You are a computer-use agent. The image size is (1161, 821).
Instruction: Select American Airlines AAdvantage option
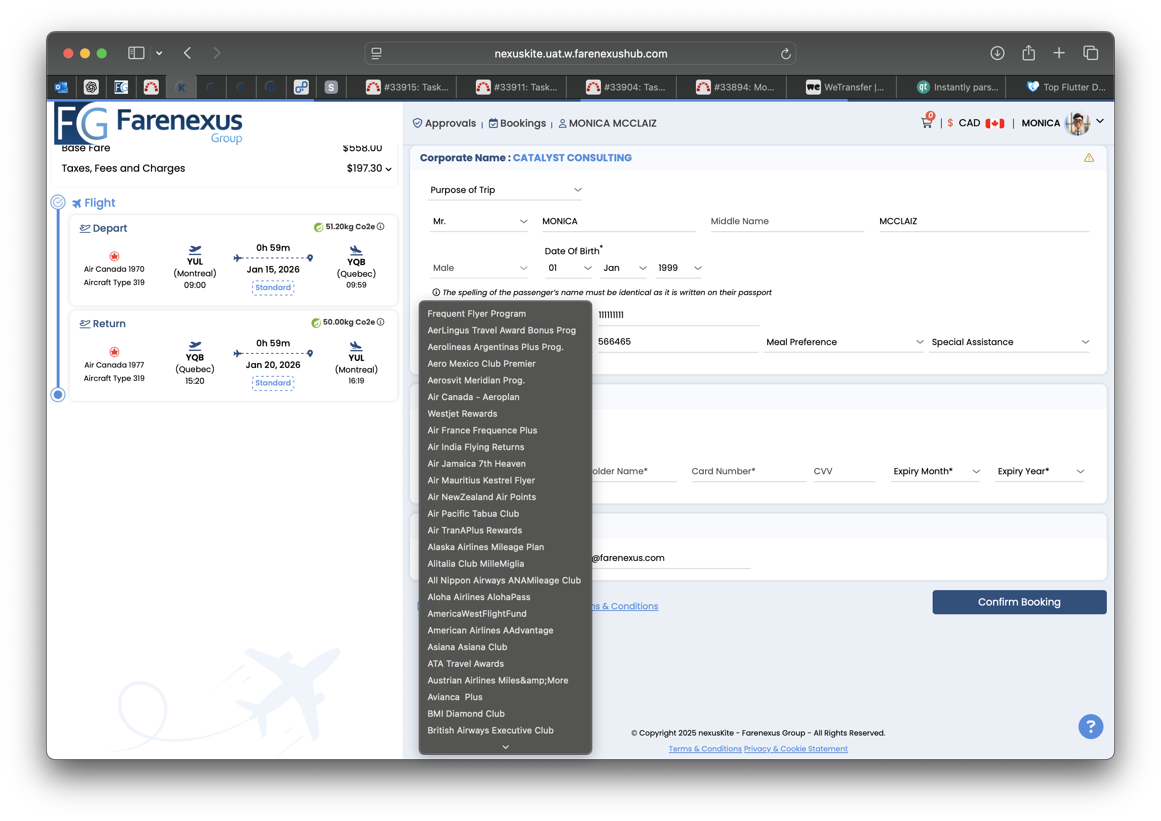(x=505, y=631)
